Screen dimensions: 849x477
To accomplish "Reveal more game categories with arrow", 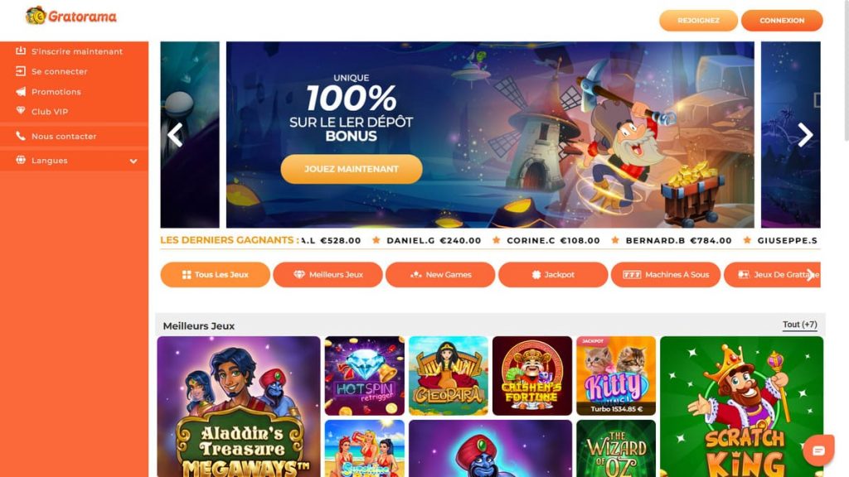I will click(810, 275).
